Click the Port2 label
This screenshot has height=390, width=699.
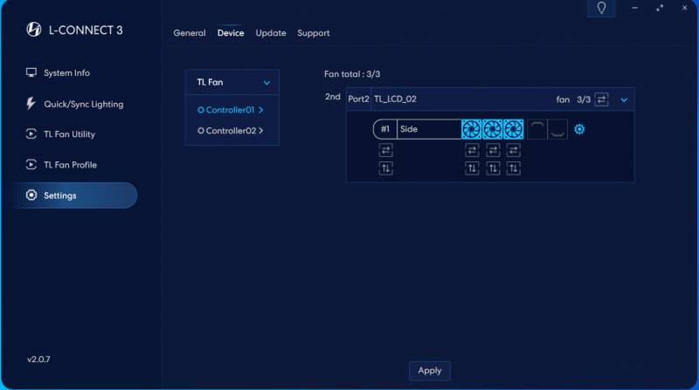point(358,99)
